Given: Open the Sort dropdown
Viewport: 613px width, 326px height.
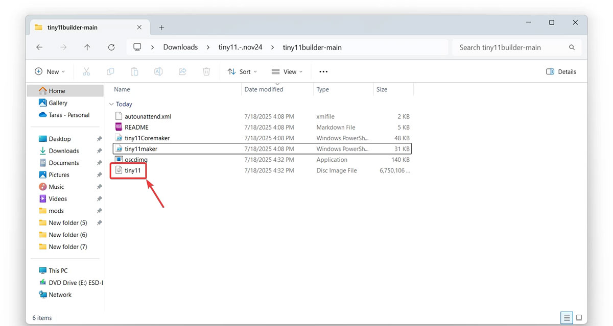Looking at the screenshot, I should (x=242, y=71).
